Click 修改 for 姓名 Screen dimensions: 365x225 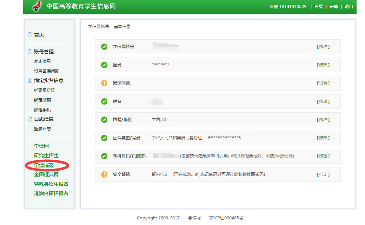pyautogui.click(x=323, y=101)
